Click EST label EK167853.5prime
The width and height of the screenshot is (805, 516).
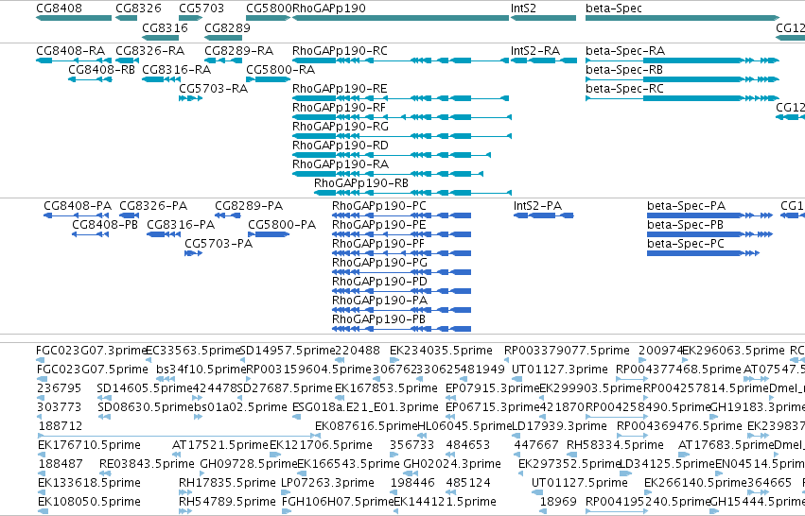386,388
